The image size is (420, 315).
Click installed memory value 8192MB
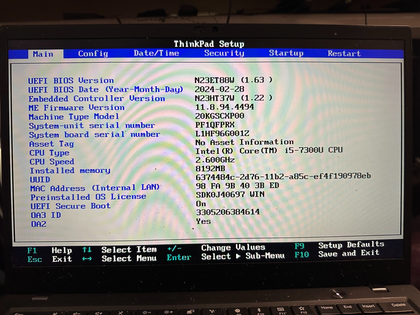pyautogui.click(x=210, y=169)
